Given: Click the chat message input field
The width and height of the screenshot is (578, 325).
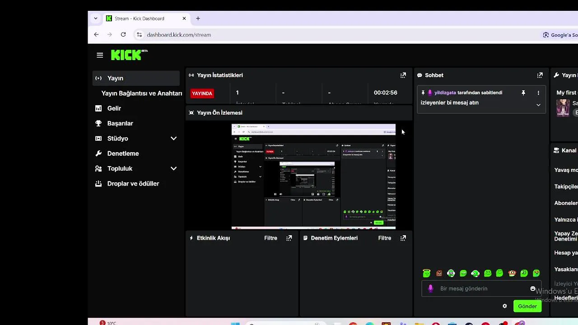Looking at the screenshot, I should (481, 288).
